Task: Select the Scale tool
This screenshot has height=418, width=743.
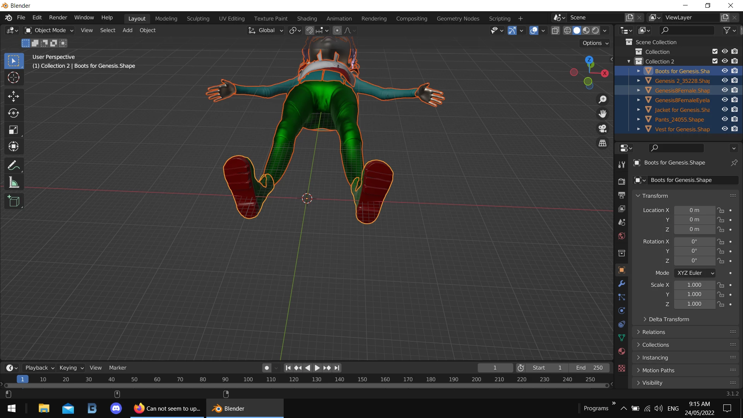Action: pyautogui.click(x=14, y=130)
